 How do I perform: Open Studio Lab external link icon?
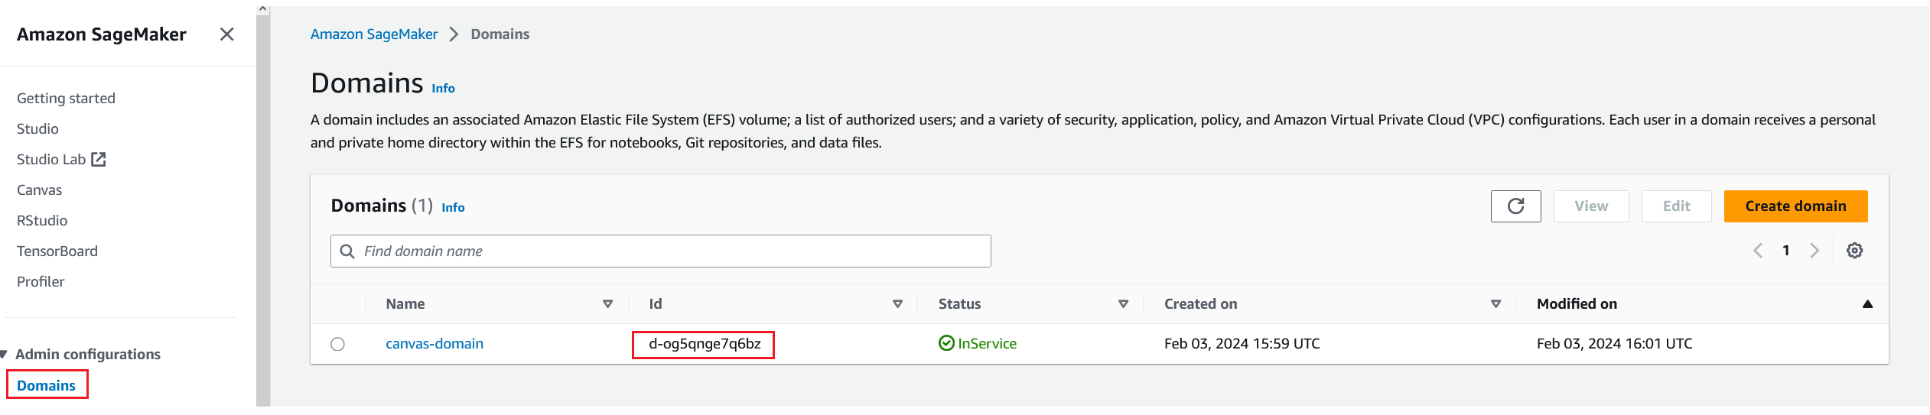coord(99,159)
